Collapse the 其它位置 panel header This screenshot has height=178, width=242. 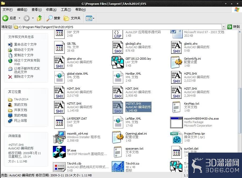[x=26, y=92]
